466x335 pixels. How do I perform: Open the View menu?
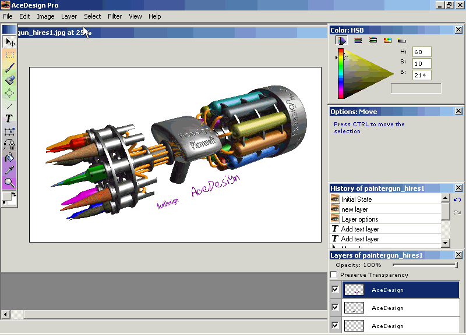click(x=135, y=16)
